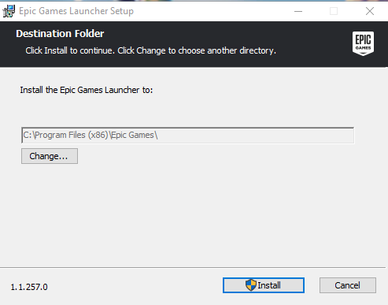Click the 'Epic Games Launcher Setup' window title text
The height and width of the screenshot is (305, 388).
(76, 11)
